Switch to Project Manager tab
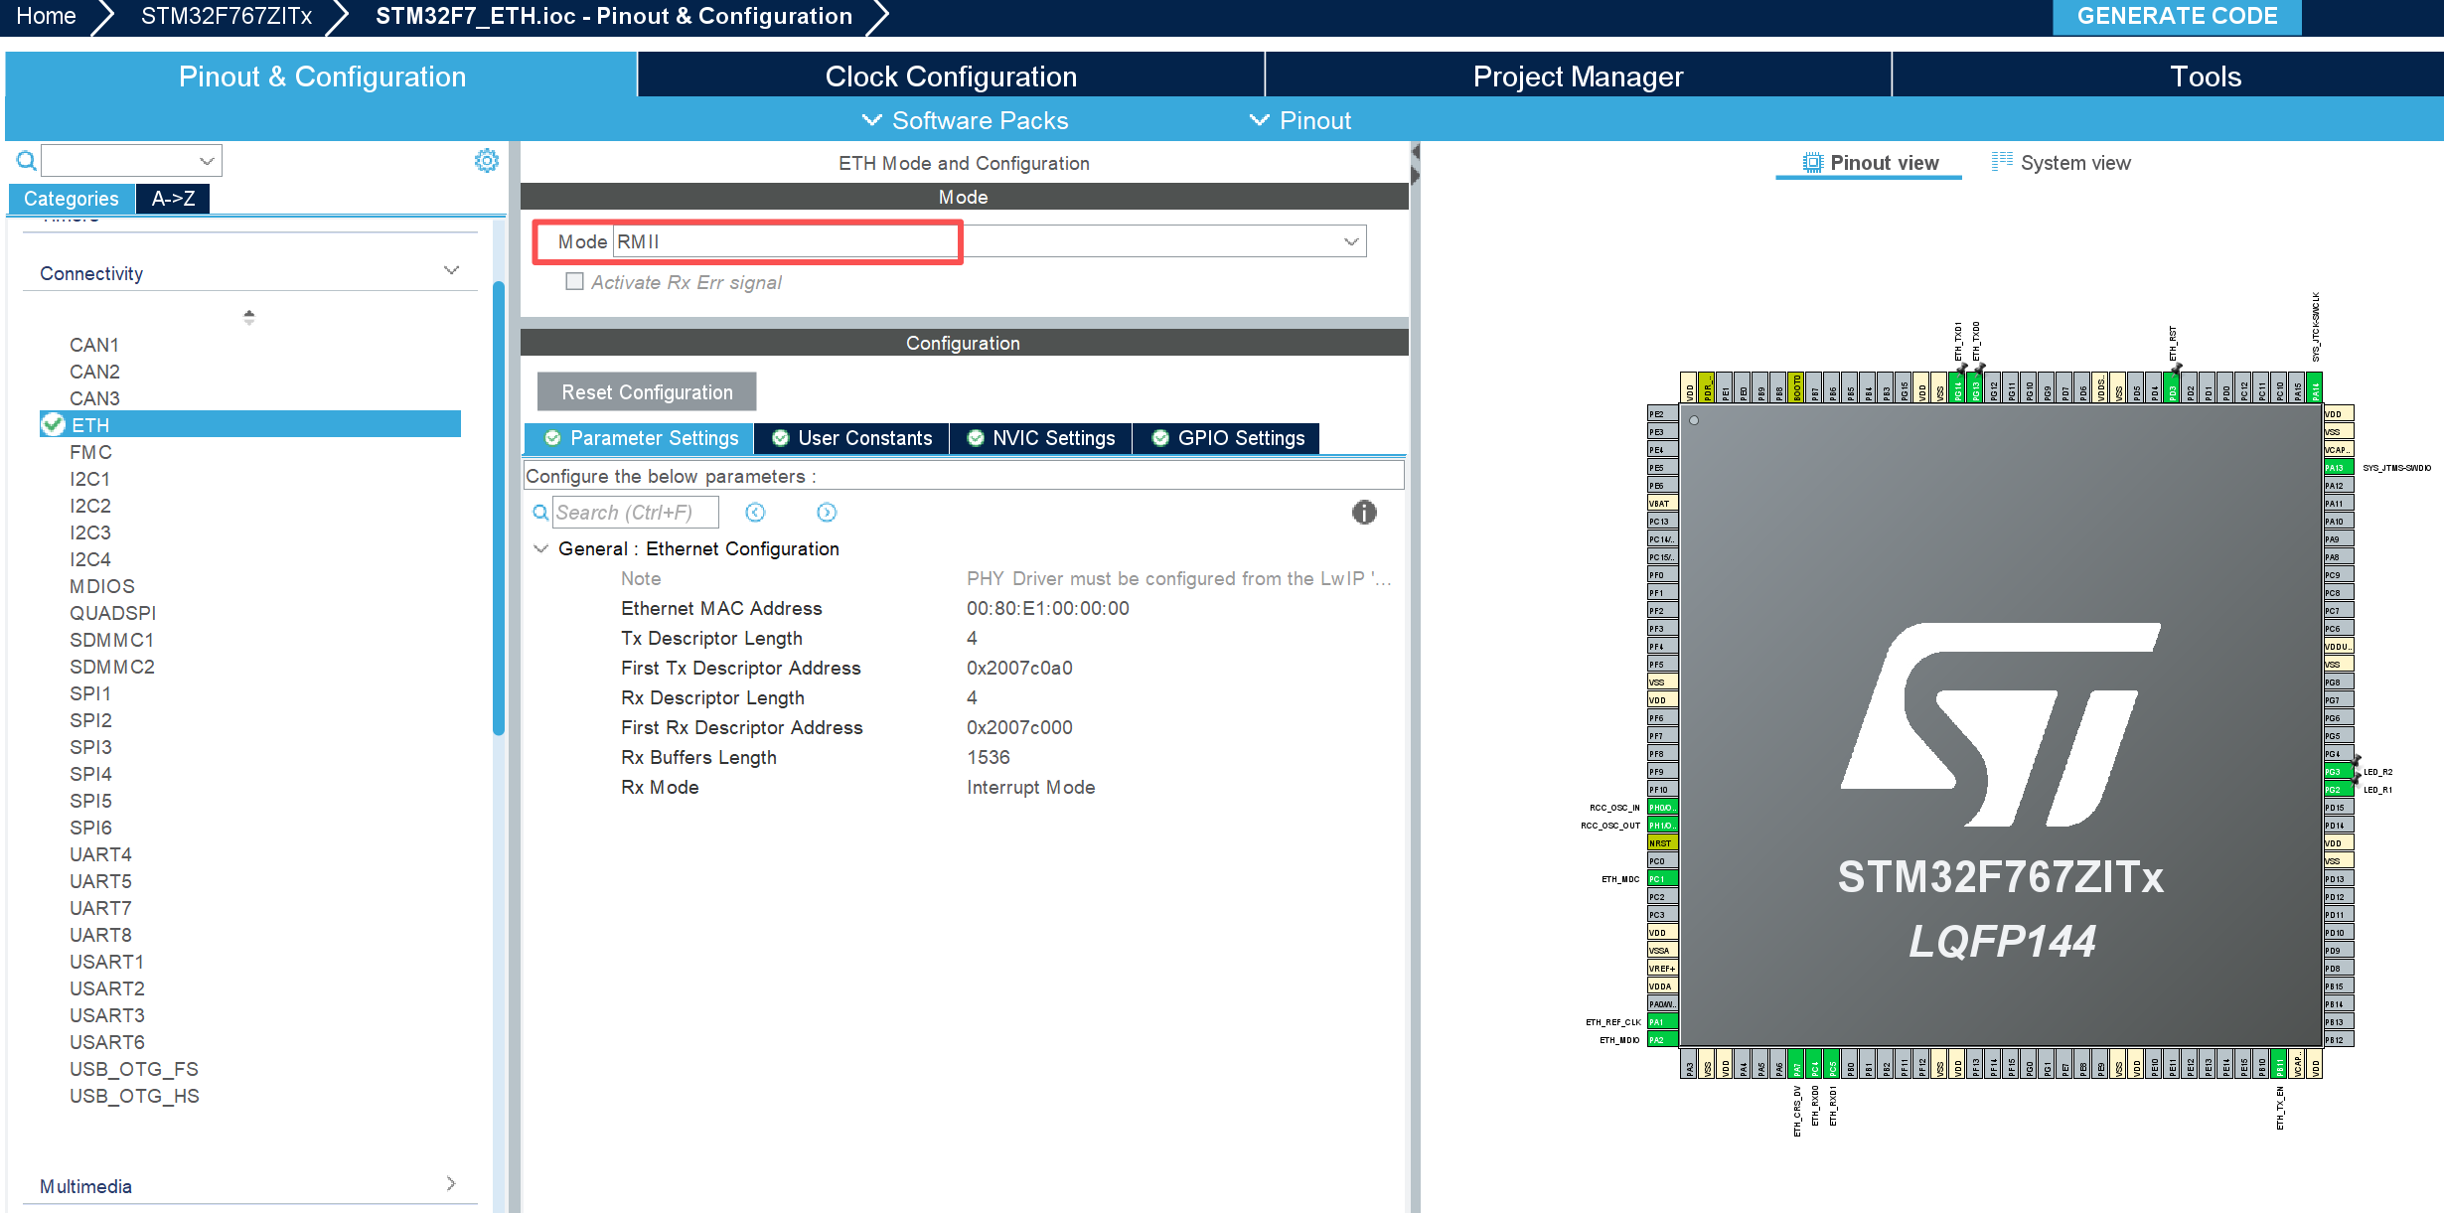Viewport: 2444px width, 1213px height. 1578,76
